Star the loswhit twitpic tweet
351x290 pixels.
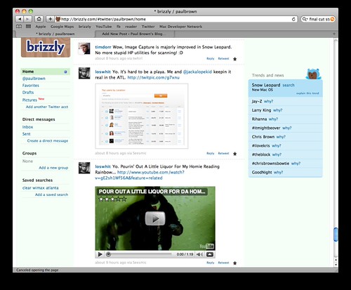tap(235, 154)
